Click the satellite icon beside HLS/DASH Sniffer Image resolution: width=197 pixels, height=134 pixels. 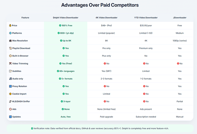click(x=10, y=101)
